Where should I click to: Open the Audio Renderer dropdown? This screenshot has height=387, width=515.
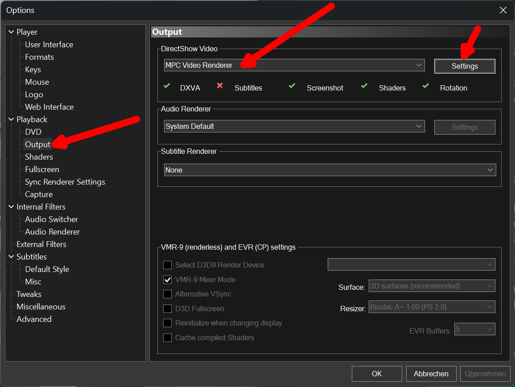pyautogui.click(x=294, y=126)
